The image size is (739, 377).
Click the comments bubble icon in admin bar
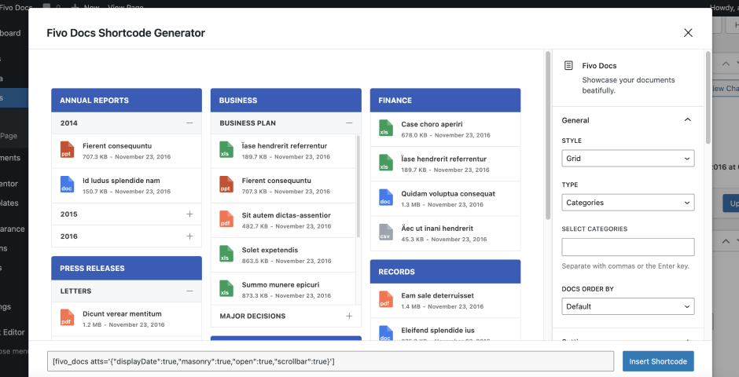(x=47, y=7)
